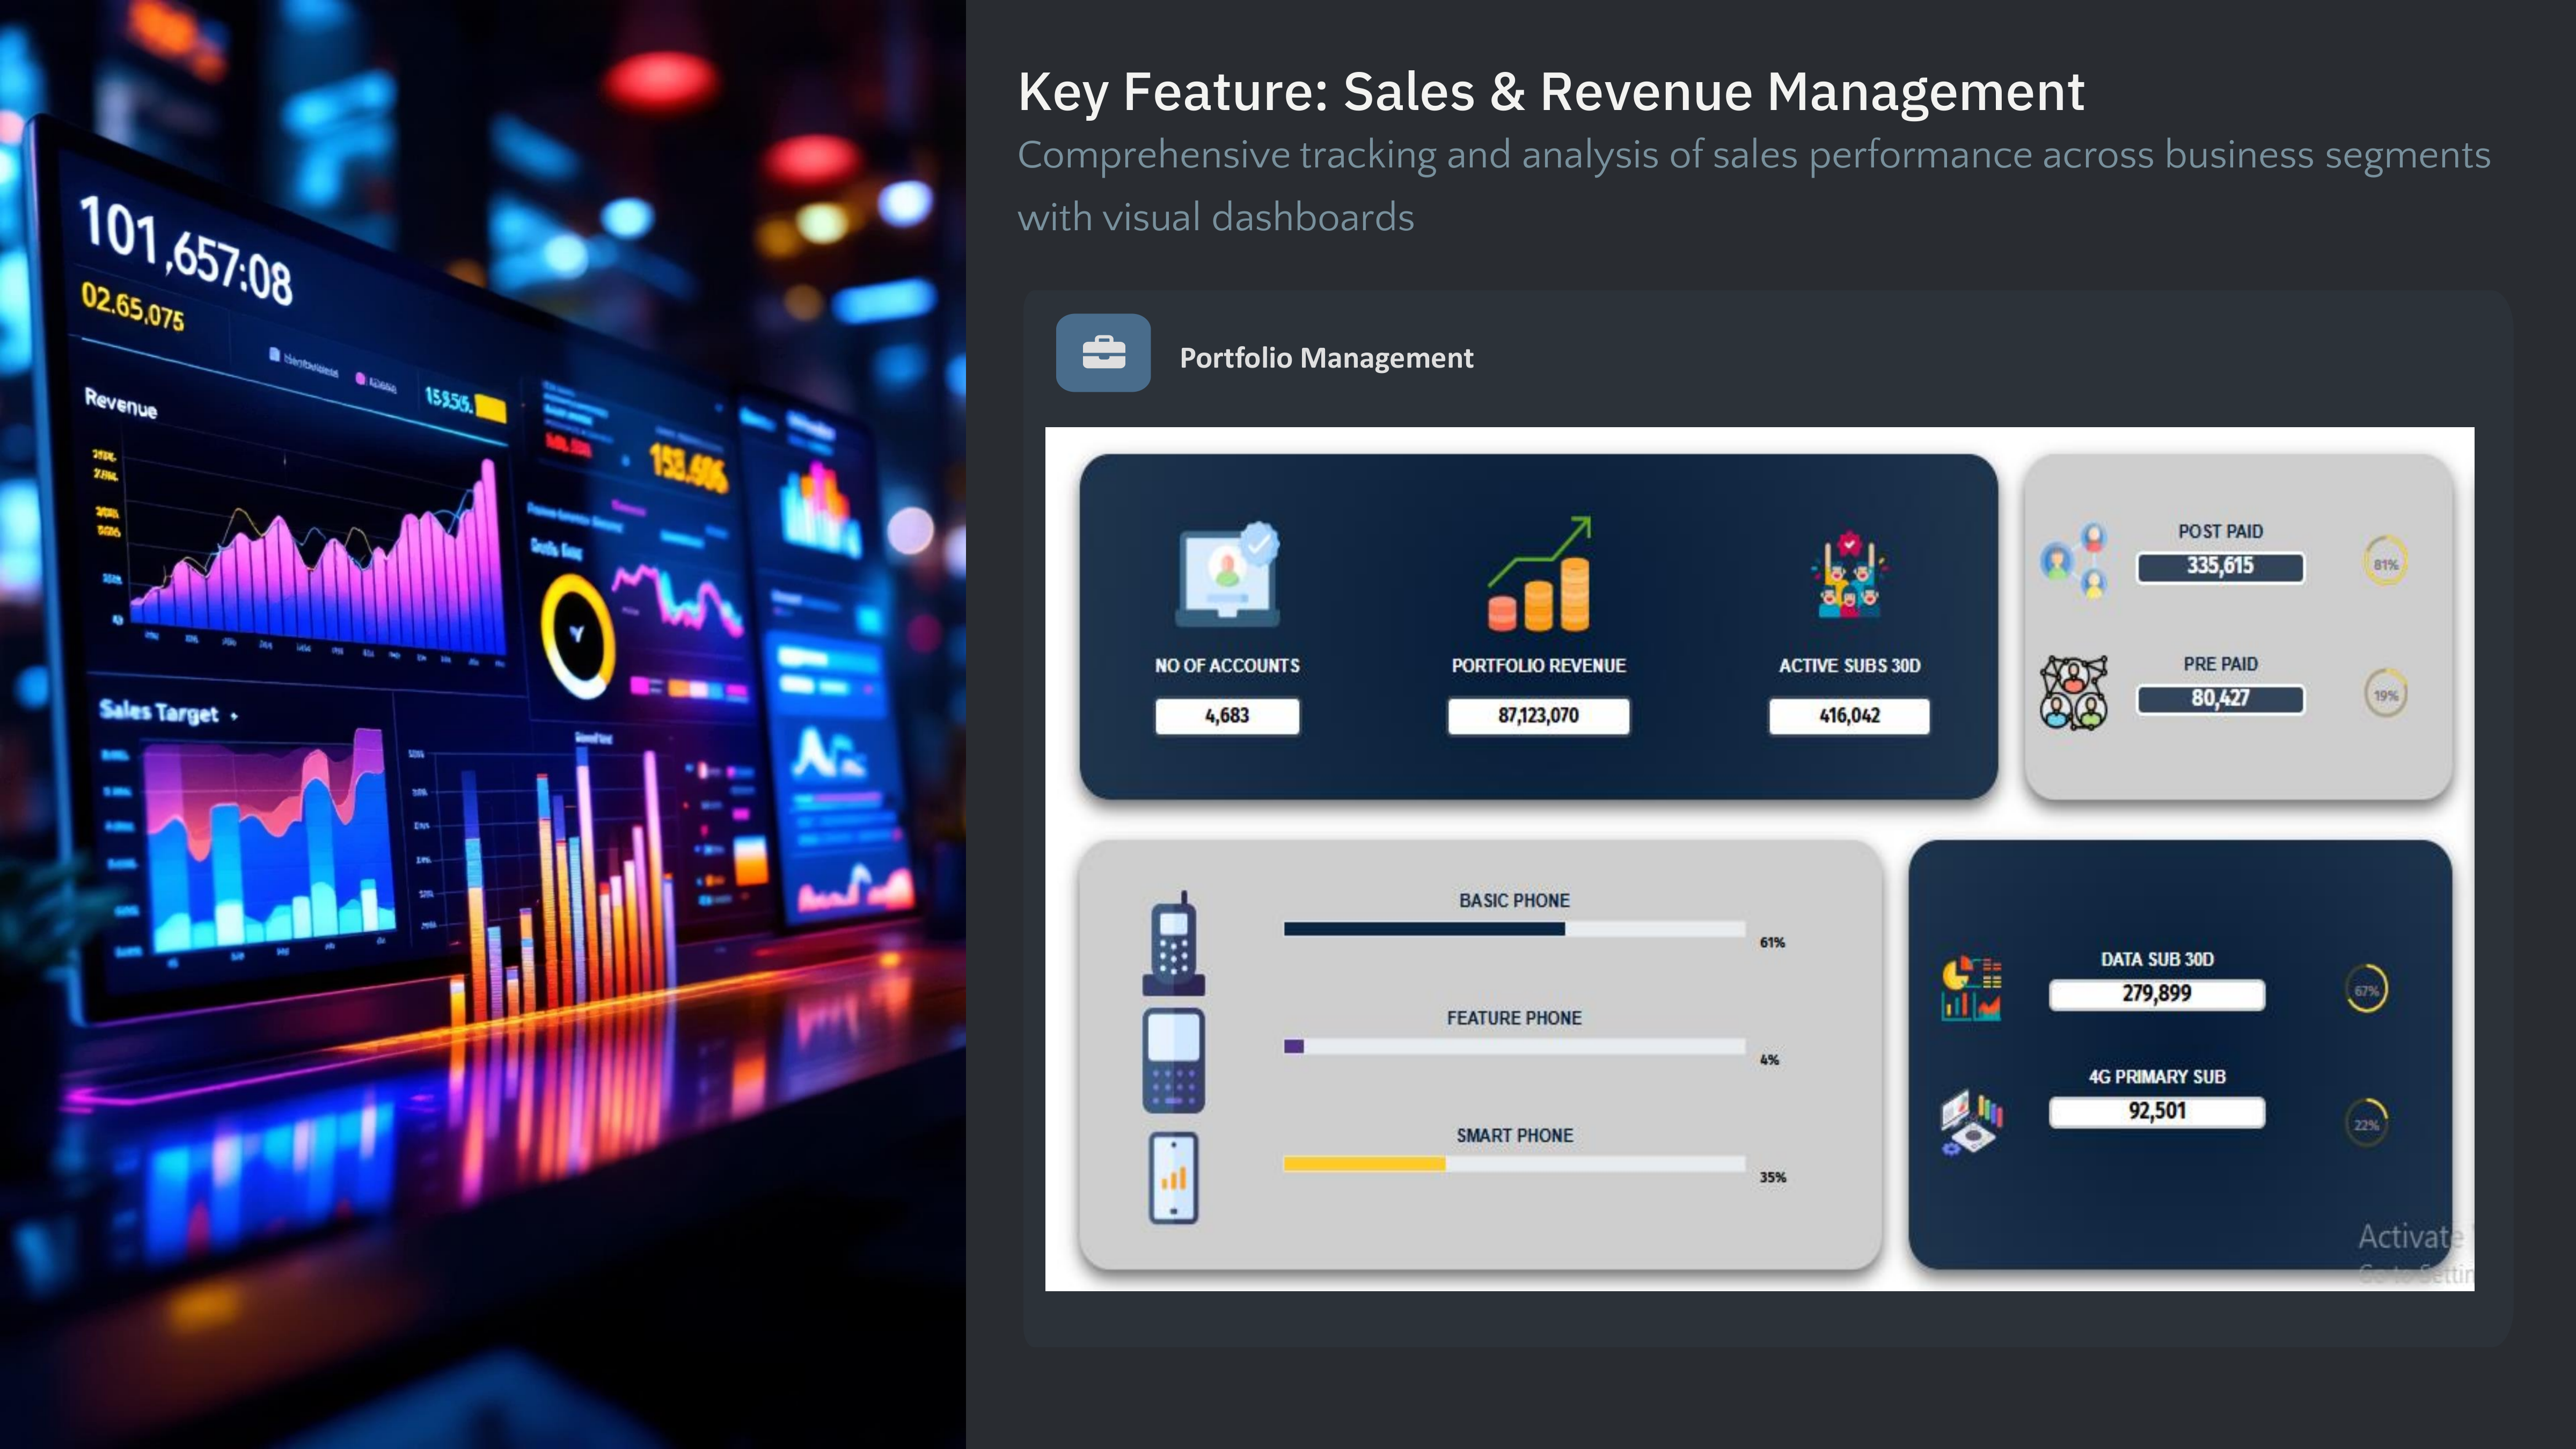Click the 4G PRIMARY SUB label
The height and width of the screenshot is (1449, 2576).
tap(2157, 1077)
